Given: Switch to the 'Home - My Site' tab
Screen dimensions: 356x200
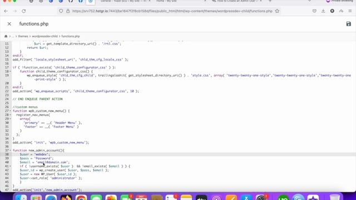Looking at the screenshot, I should [180, 1].
